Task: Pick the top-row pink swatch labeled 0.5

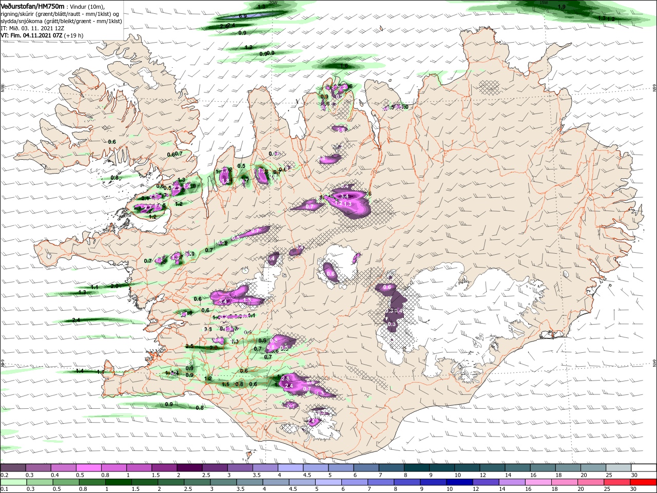Action: tap(88, 468)
